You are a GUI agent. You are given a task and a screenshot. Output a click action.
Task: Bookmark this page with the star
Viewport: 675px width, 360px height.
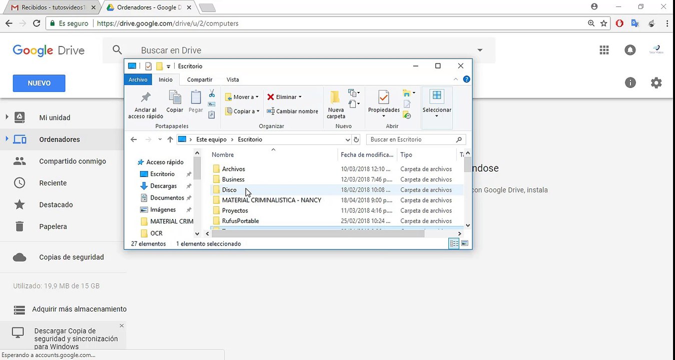point(604,23)
